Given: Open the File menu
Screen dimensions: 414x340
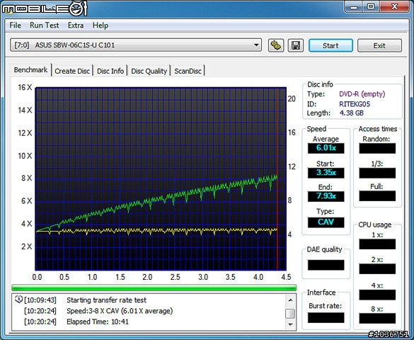Looking at the screenshot, I should 15,25.
